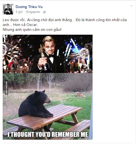Open the '4 giờ' timestamp link

[x=19, y=12]
